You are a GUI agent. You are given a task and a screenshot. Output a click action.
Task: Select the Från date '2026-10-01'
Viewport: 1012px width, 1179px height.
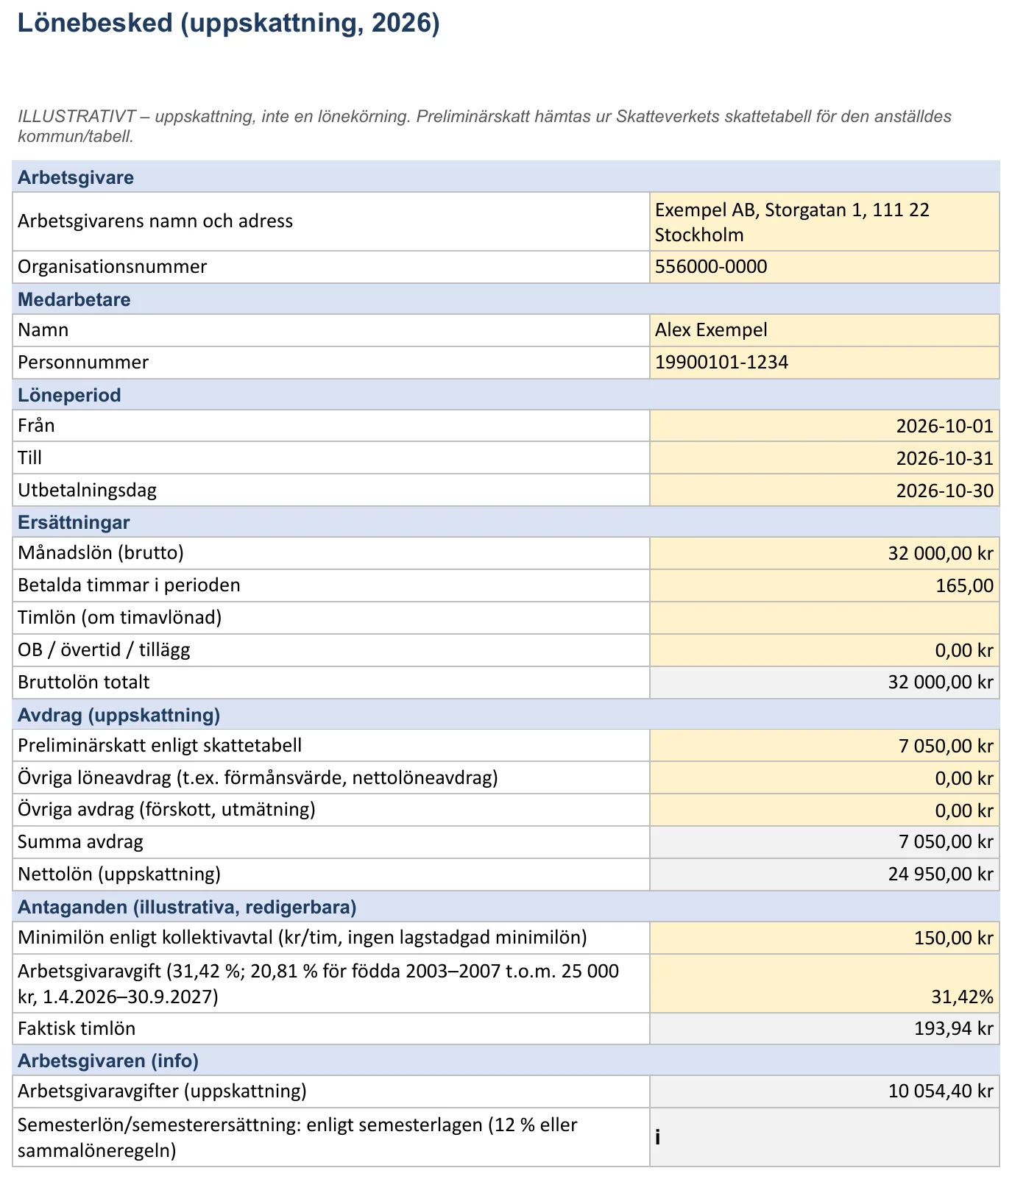pyautogui.click(x=824, y=426)
